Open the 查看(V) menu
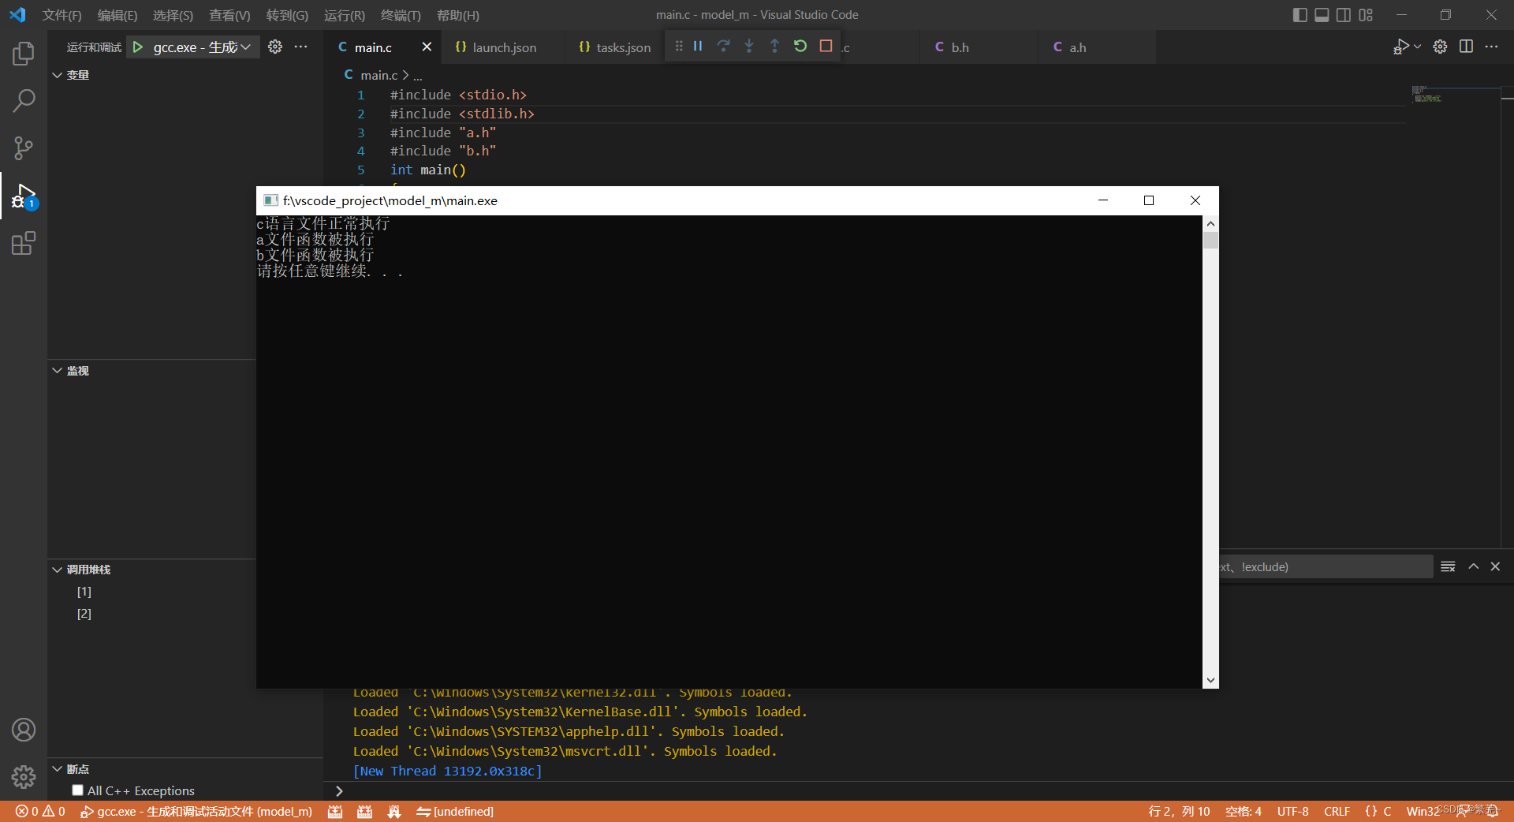Image resolution: width=1514 pixels, height=822 pixels. [x=229, y=15]
